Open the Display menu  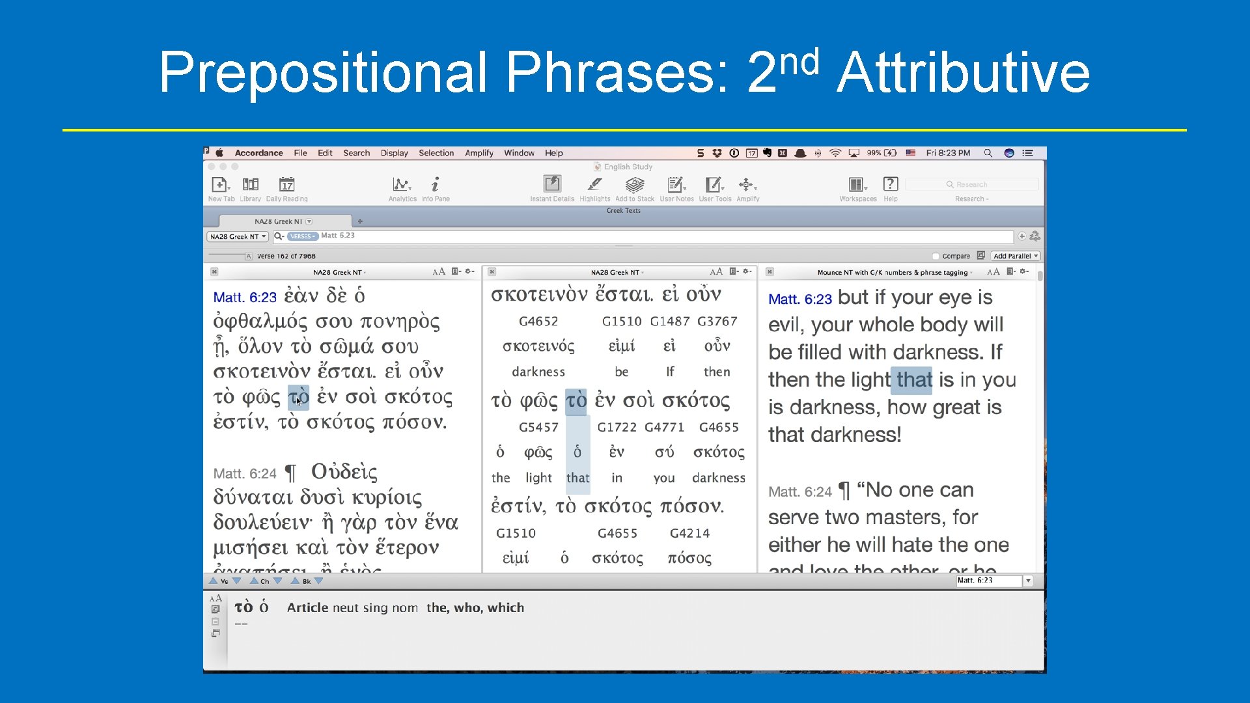coord(394,153)
